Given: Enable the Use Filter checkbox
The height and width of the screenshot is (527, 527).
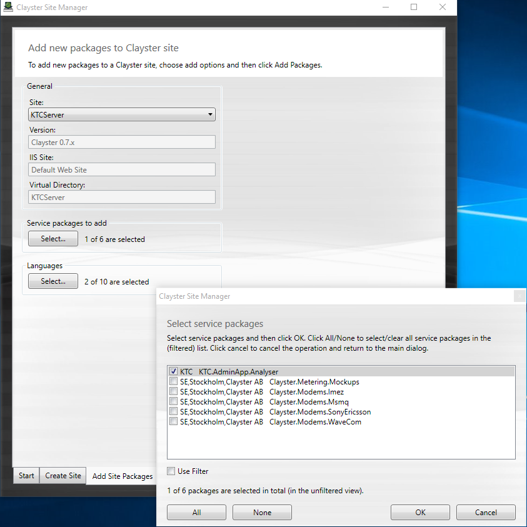Looking at the screenshot, I should (x=171, y=471).
